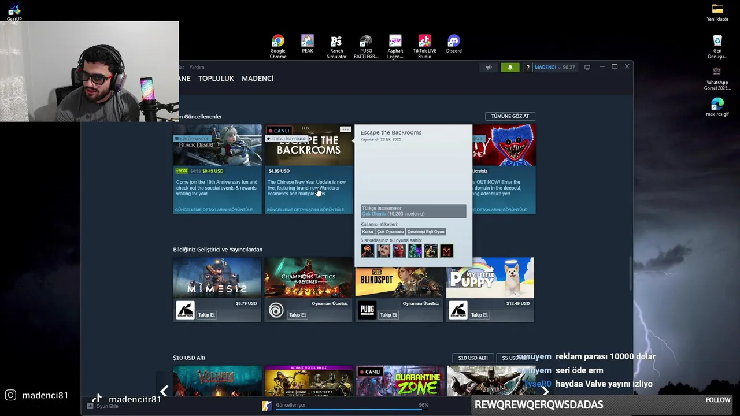The image size is (740, 416).
Task: Follow My Little Puppy publisher with Takip Et
Action: [479, 315]
